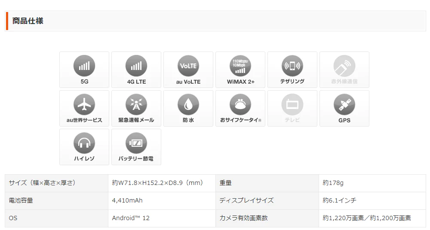Click the カメラ有効画素数 label cell
The height and width of the screenshot is (230, 430).
[x=267, y=218]
